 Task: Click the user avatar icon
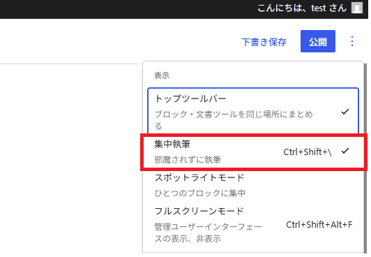pyautogui.click(x=357, y=8)
